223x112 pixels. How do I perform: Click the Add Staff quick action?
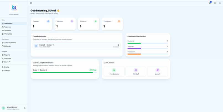tap(136, 72)
